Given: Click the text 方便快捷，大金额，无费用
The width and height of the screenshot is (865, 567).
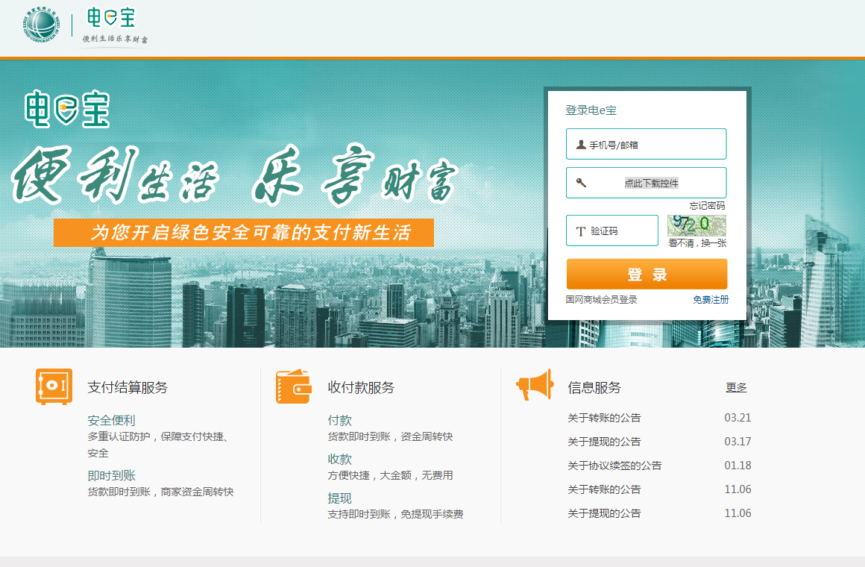Looking at the screenshot, I should 390,475.
